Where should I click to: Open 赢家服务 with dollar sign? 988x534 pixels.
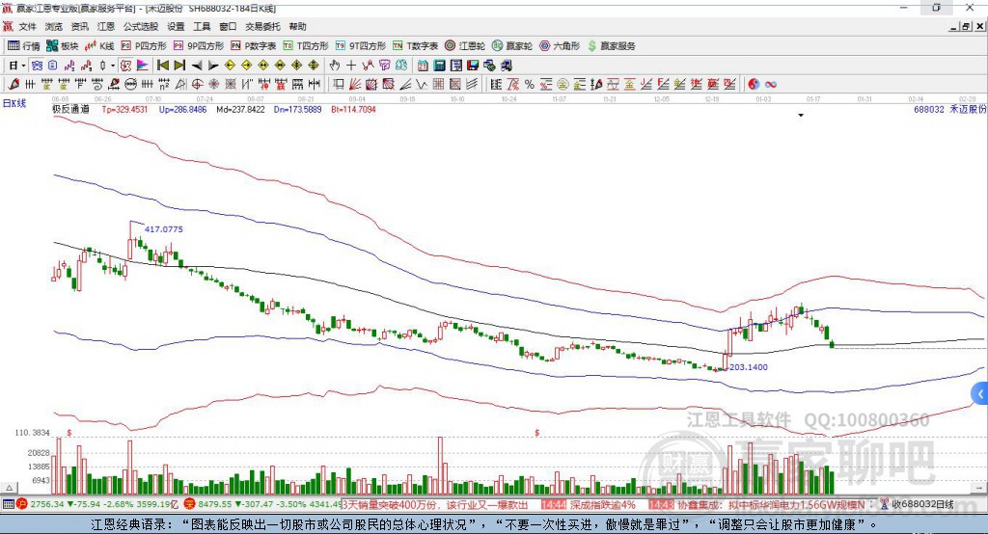point(612,46)
